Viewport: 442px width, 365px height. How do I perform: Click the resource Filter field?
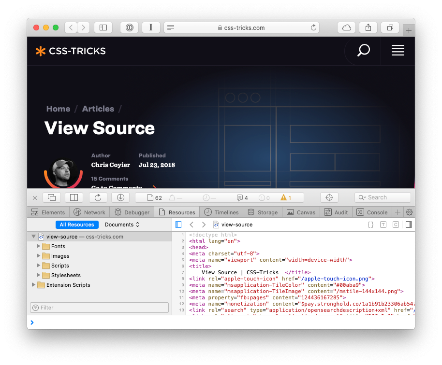tap(100, 308)
